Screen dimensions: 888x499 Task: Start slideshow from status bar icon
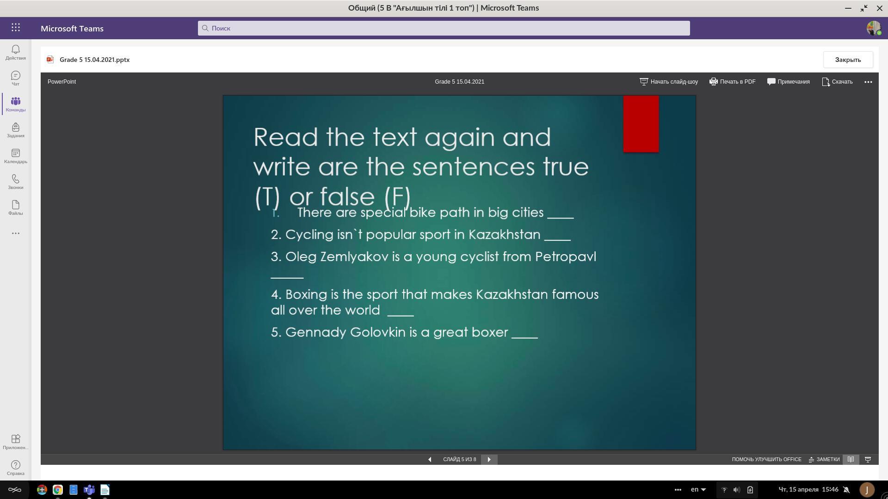pos(868,459)
